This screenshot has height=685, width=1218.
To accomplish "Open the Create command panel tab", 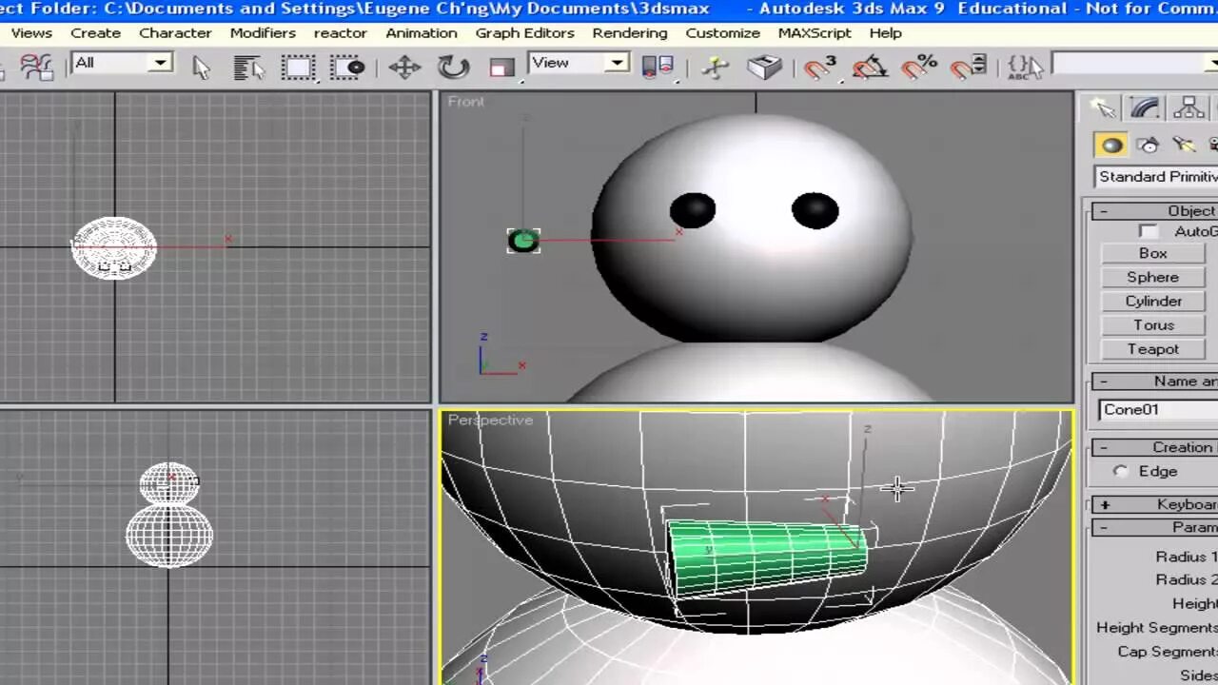I will click(1104, 108).
